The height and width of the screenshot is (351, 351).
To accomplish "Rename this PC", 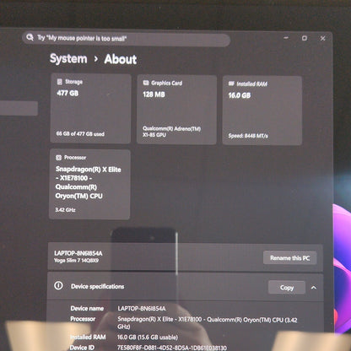I will pos(289,257).
